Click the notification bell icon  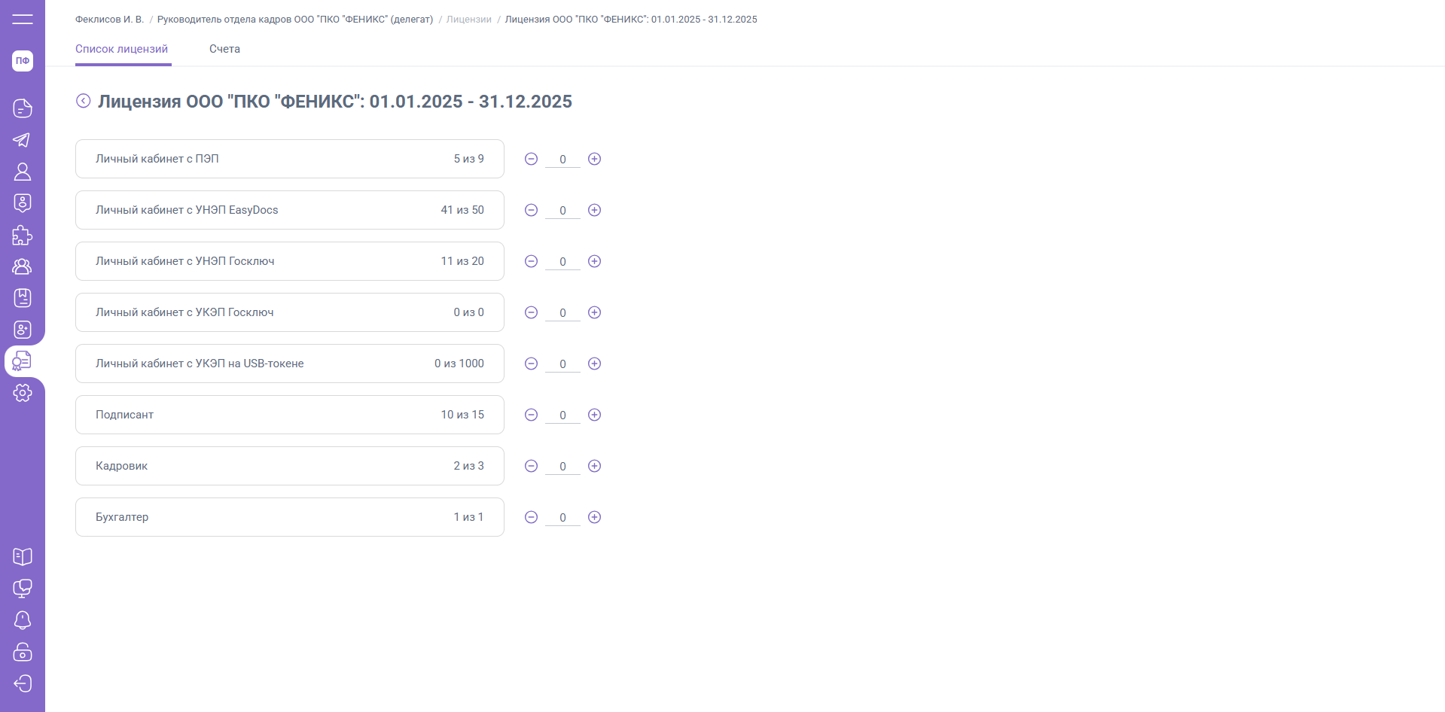point(23,620)
